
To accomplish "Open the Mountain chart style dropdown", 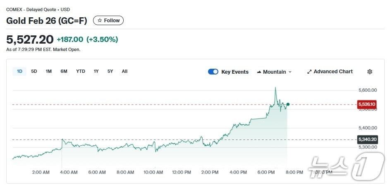I will tap(275, 72).
